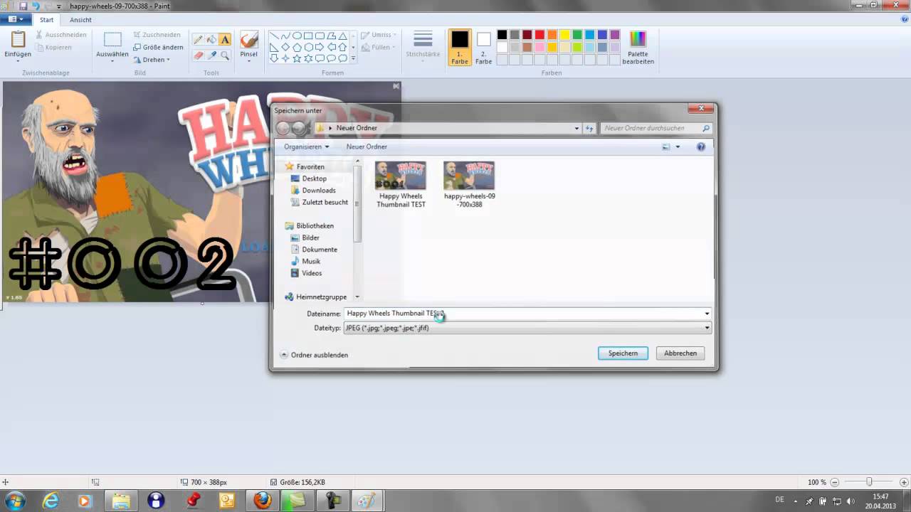Screen dimensions: 911x512
Task: Select Videos library in navigation pane
Action: (x=311, y=273)
